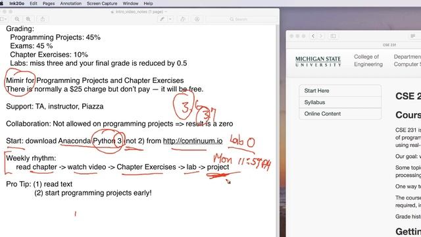Open the Syllabus page link

pyautogui.click(x=340, y=103)
